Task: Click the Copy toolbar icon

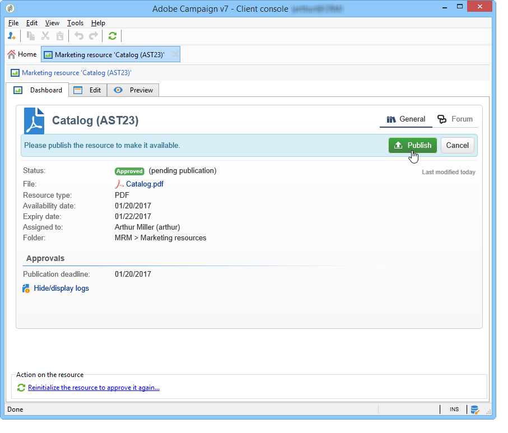Action: click(30, 36)
